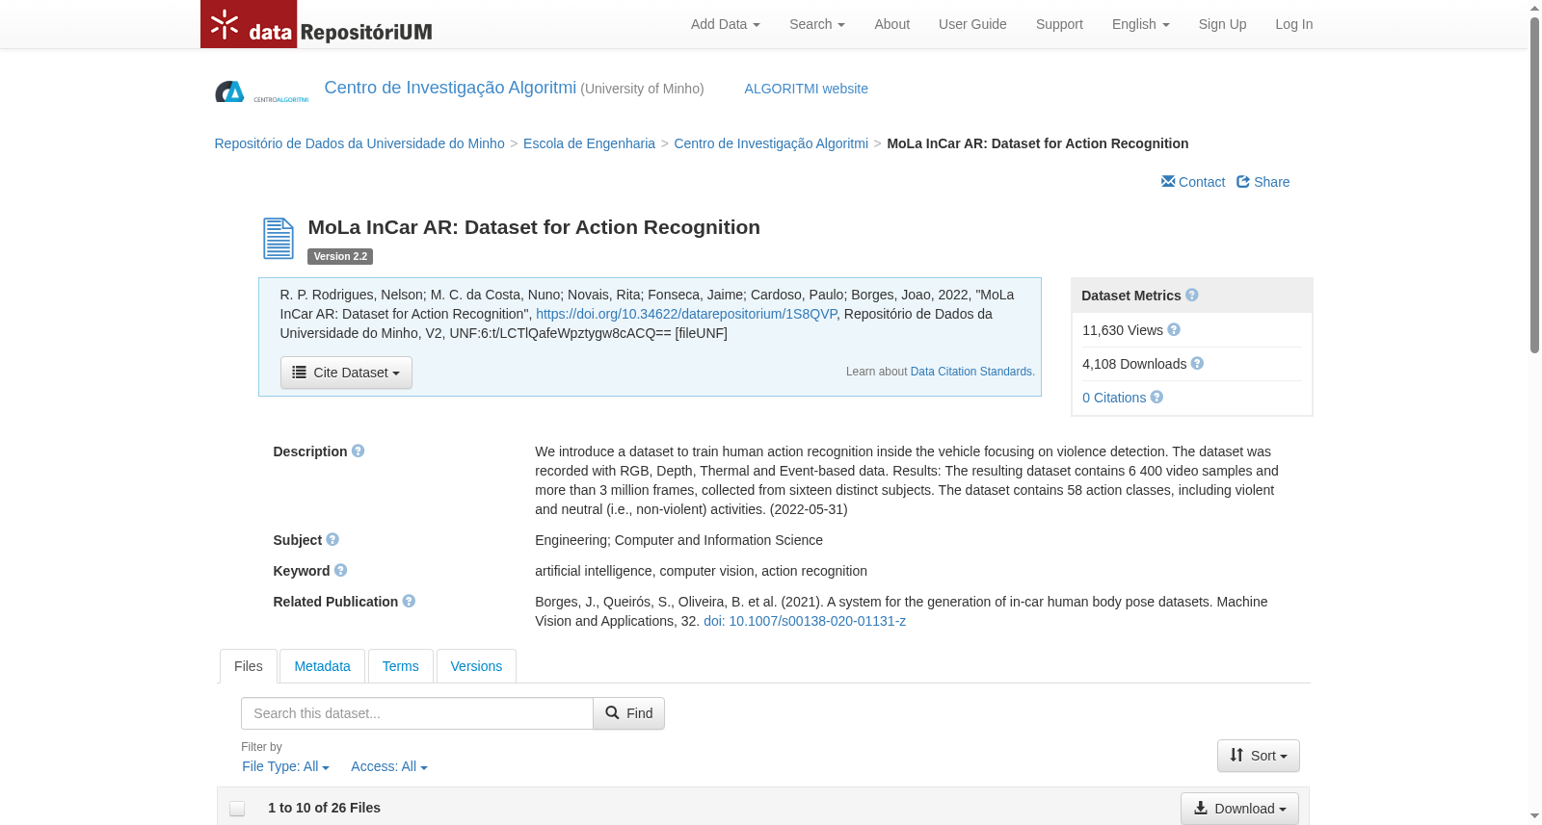Click Keyword help question icon
The image size is (1542, 825).
(x=340, y=570)
